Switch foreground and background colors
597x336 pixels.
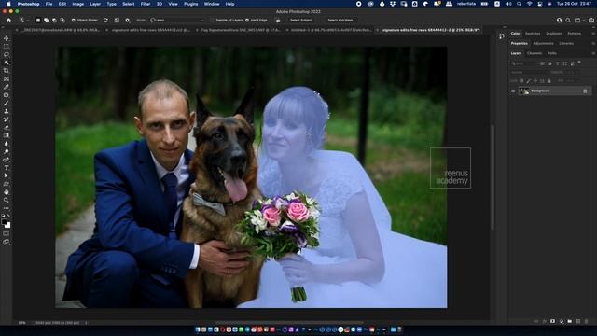[x=8, y=216]
